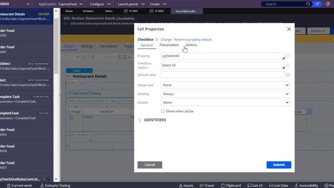Enable Show when active checkbox
The height and width of the screenshot is (188, 334).
pyautogui.click(x=163, y=111)
